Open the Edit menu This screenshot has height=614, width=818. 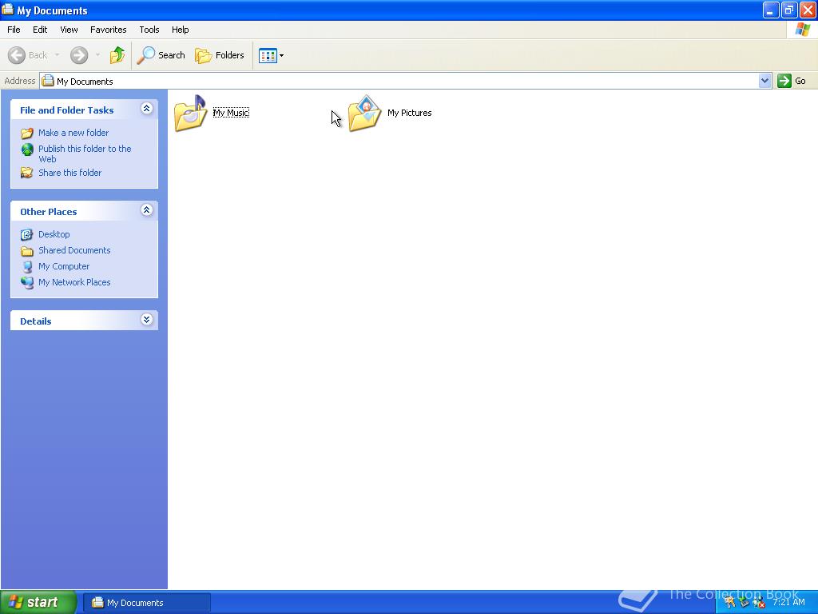click(40, 30)
